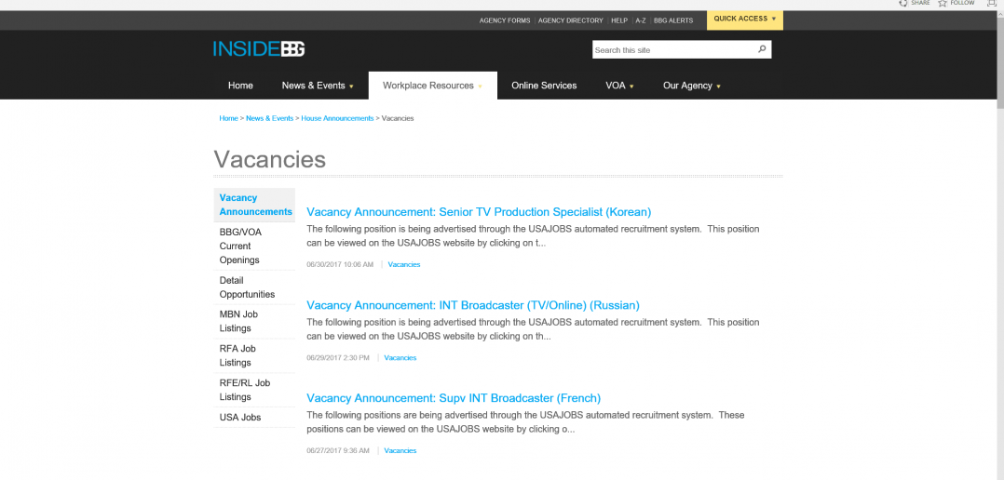Open the A-Z link in the top bar
Viewport: 1004px width, 480px height.
pyautogui.click(x=641, y=20)
